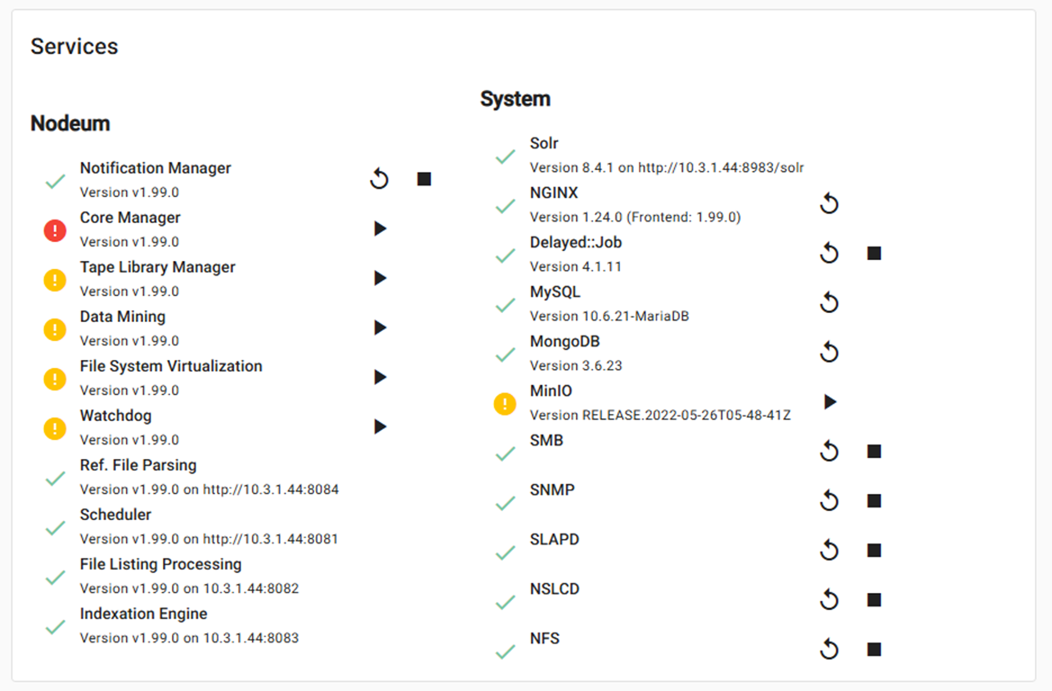Restart the Notification Manager service
Image resolution: width=1052 pixels, height=691 pixels.
379,180
